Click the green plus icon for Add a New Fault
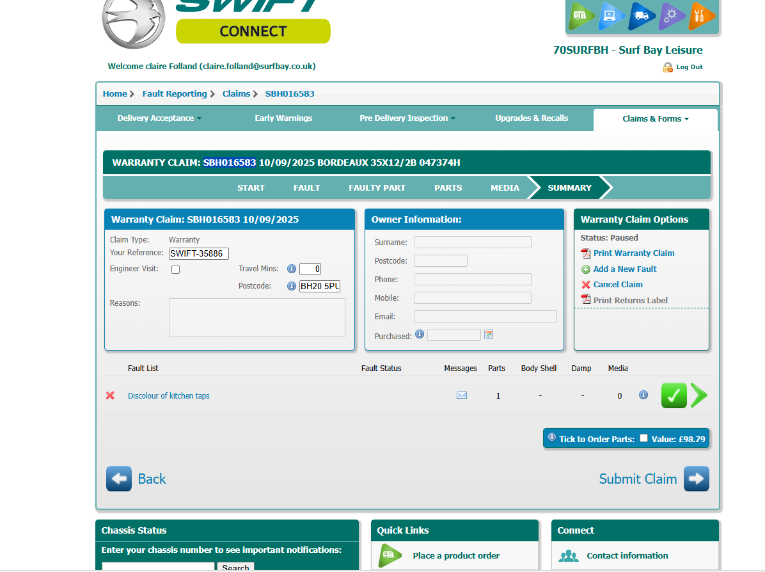 (585, 269)
